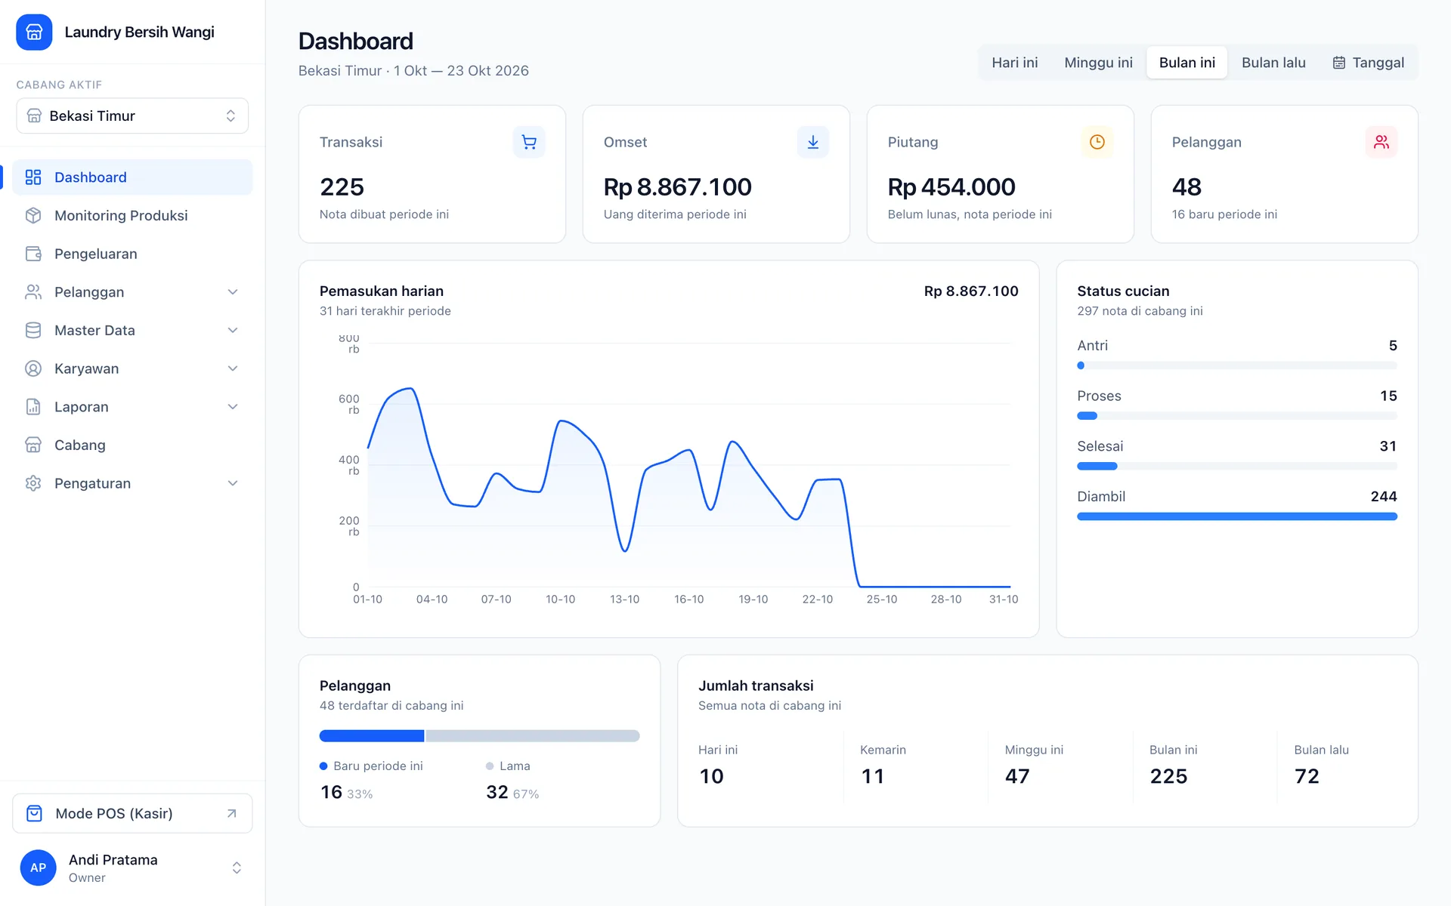The width and height of the screenshot is (1451, 906).
Task: Click the Master Data database icon
Action: pos(33,330)
